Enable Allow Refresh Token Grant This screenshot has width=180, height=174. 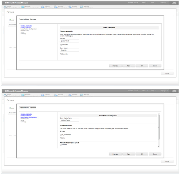(x=61, y=145)
